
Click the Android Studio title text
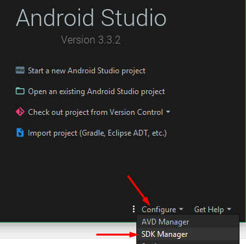[x=91, y=18]
